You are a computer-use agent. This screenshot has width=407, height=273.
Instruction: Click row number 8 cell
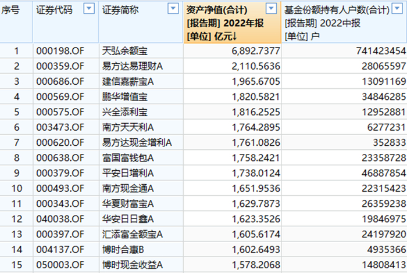(16, 158)
